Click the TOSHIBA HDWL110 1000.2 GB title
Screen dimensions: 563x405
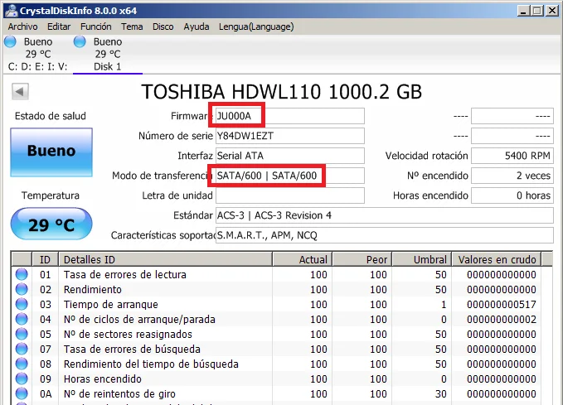pyautogui.click(x=282, y=92)
